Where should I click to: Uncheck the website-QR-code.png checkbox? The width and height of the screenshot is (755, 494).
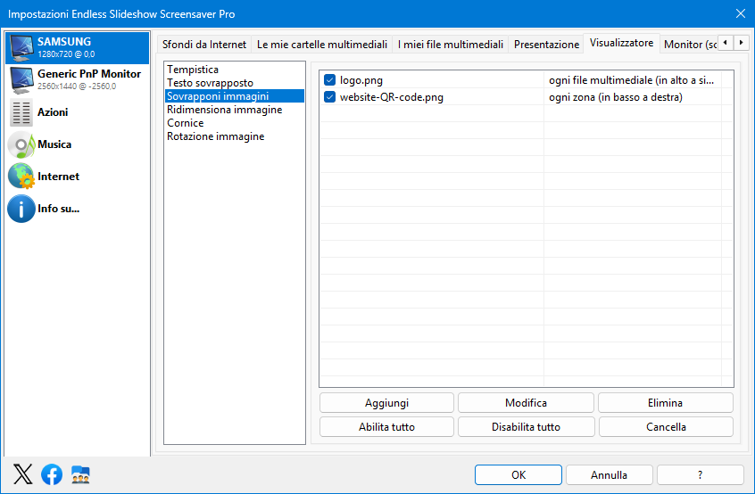coord(330,97)
